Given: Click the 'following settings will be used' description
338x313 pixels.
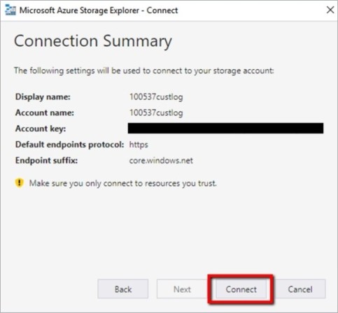Looking at the screenshot, I should (144, 71).
